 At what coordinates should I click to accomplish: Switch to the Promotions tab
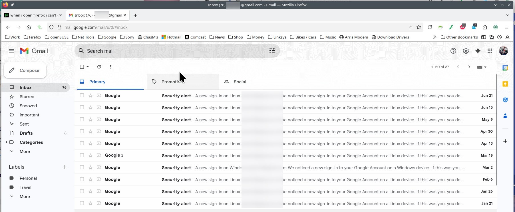click(x=183, y=82)
